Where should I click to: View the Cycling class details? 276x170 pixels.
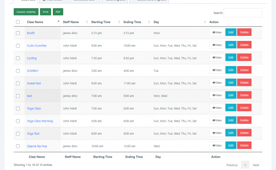coord(217,57)
